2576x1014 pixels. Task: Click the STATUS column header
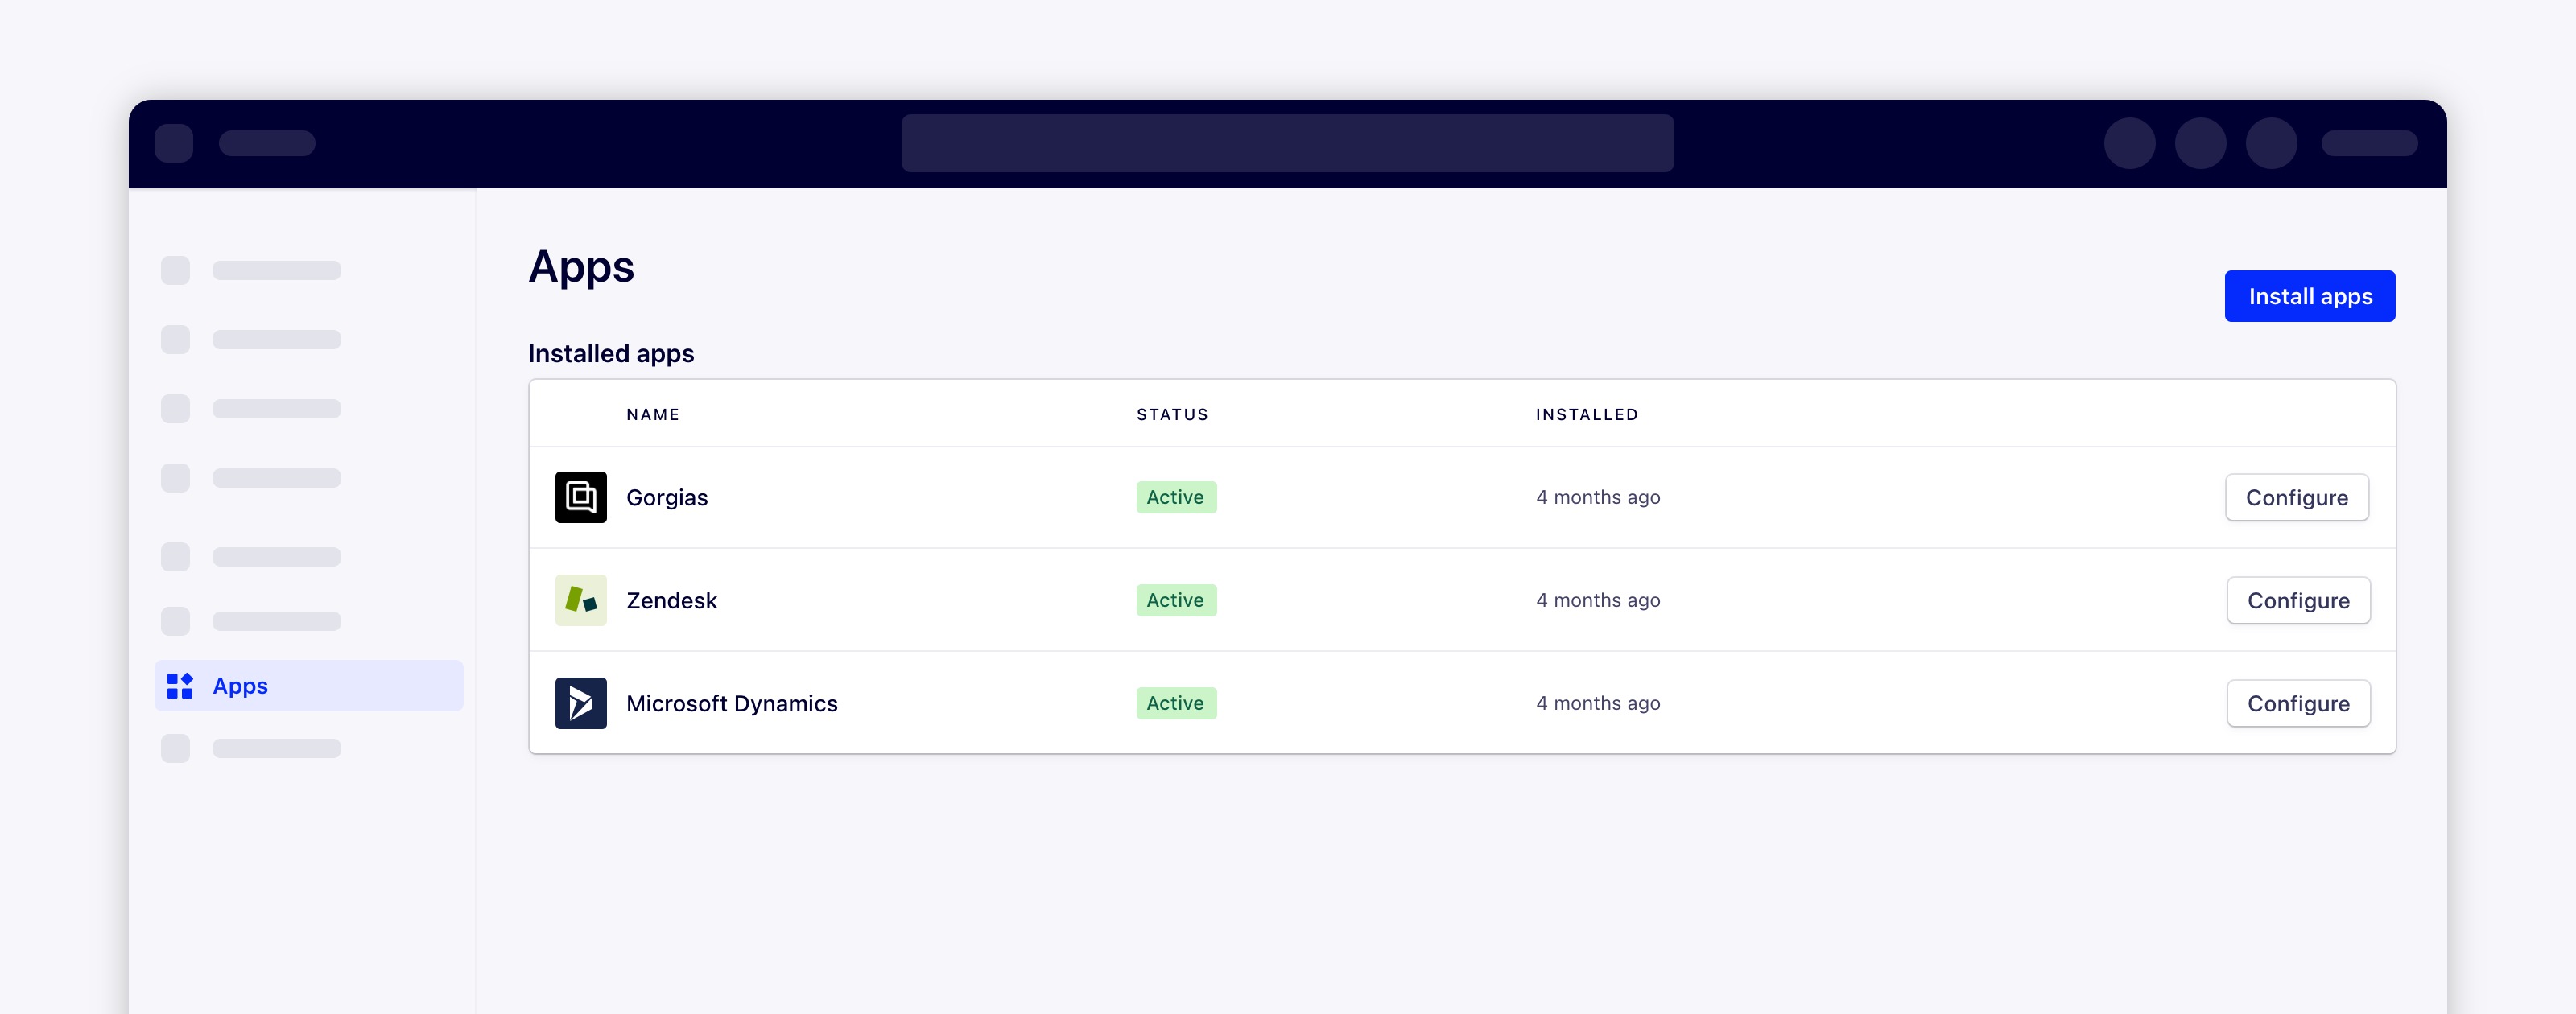(1172, 414)
